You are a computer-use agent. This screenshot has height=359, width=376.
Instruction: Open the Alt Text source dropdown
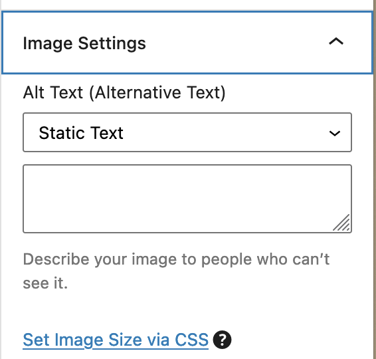tap(187, 132)
